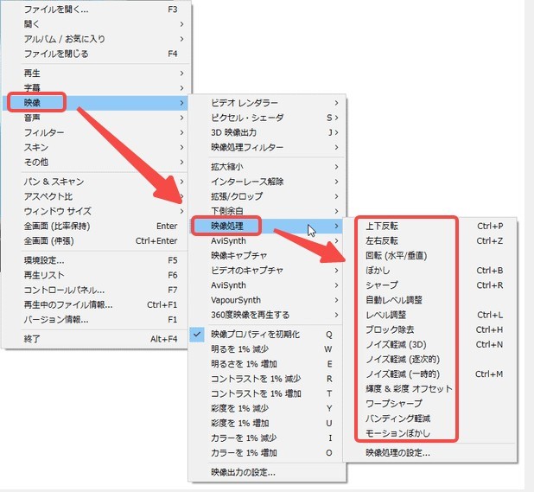Screen dimensions: 534x492
Task: Open 環境設定... preferences
Action: (x=95, y=260)
